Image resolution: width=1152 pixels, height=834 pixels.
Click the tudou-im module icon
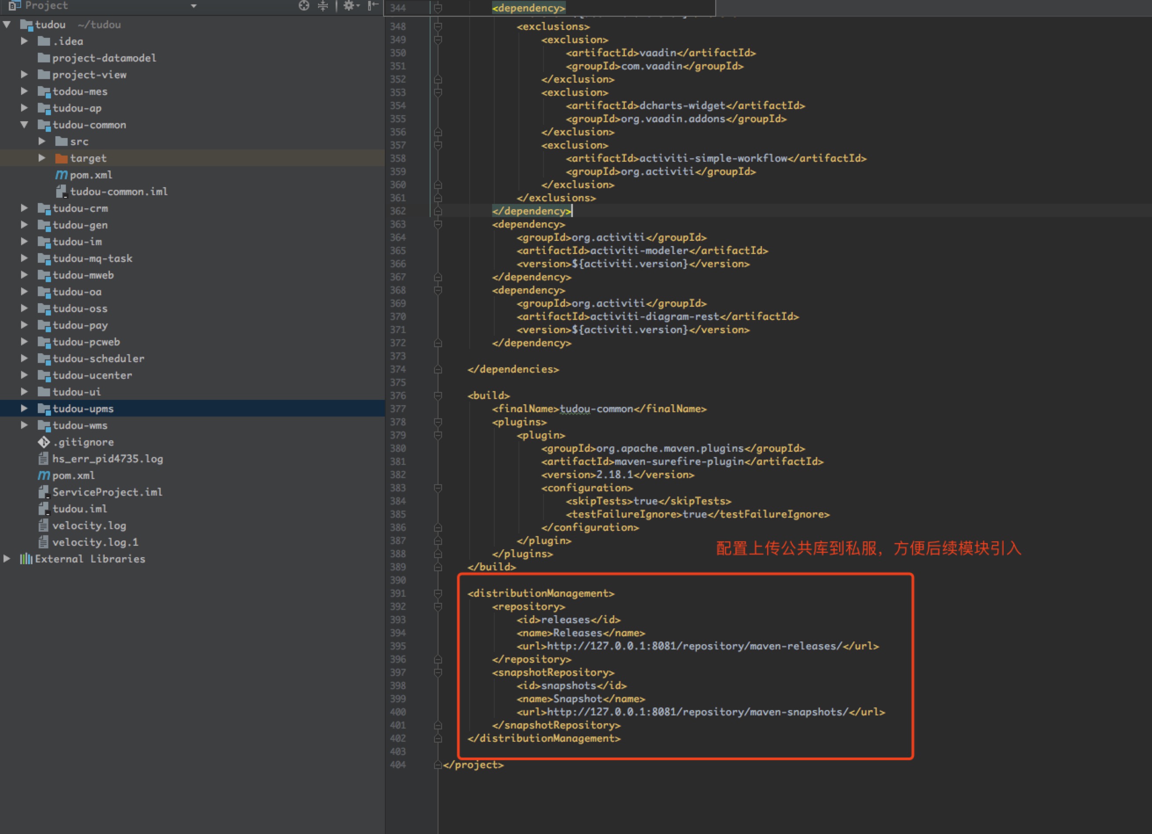pos(44,242)
